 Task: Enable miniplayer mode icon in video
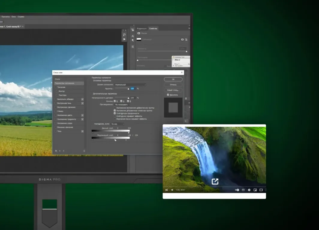pyautogui.click(x=255, y=190)
